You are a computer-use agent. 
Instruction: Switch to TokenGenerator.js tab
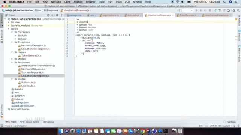(188, 15)
